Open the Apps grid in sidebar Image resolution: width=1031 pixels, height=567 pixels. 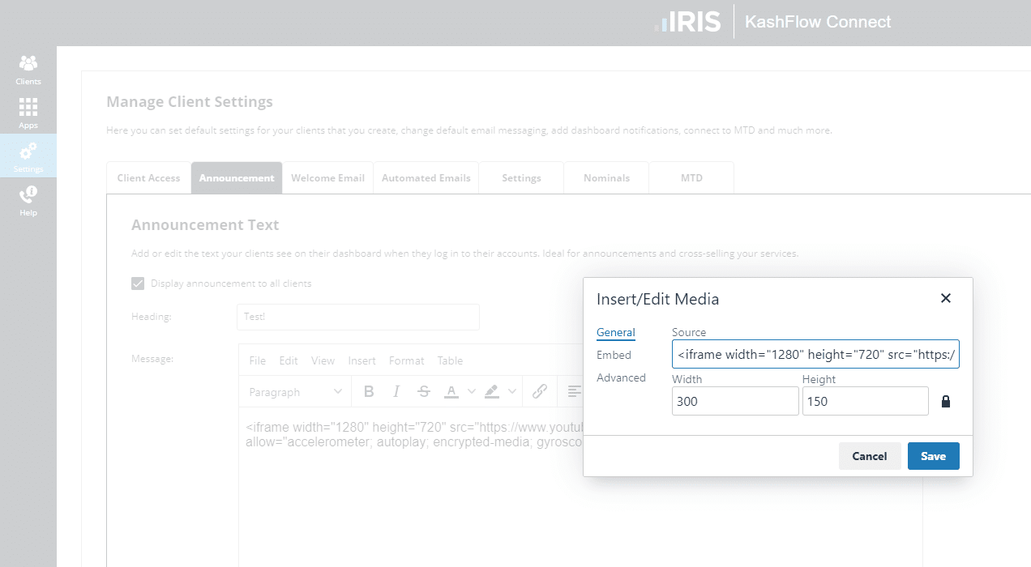[x=28, y=113]
